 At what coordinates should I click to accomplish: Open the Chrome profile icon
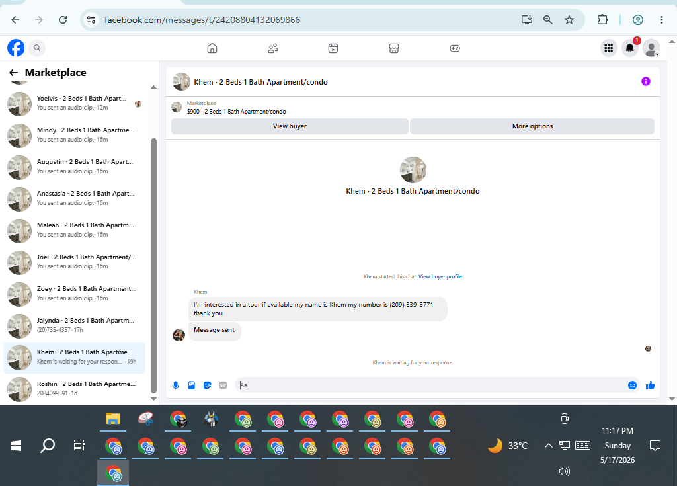click(638, 20)
